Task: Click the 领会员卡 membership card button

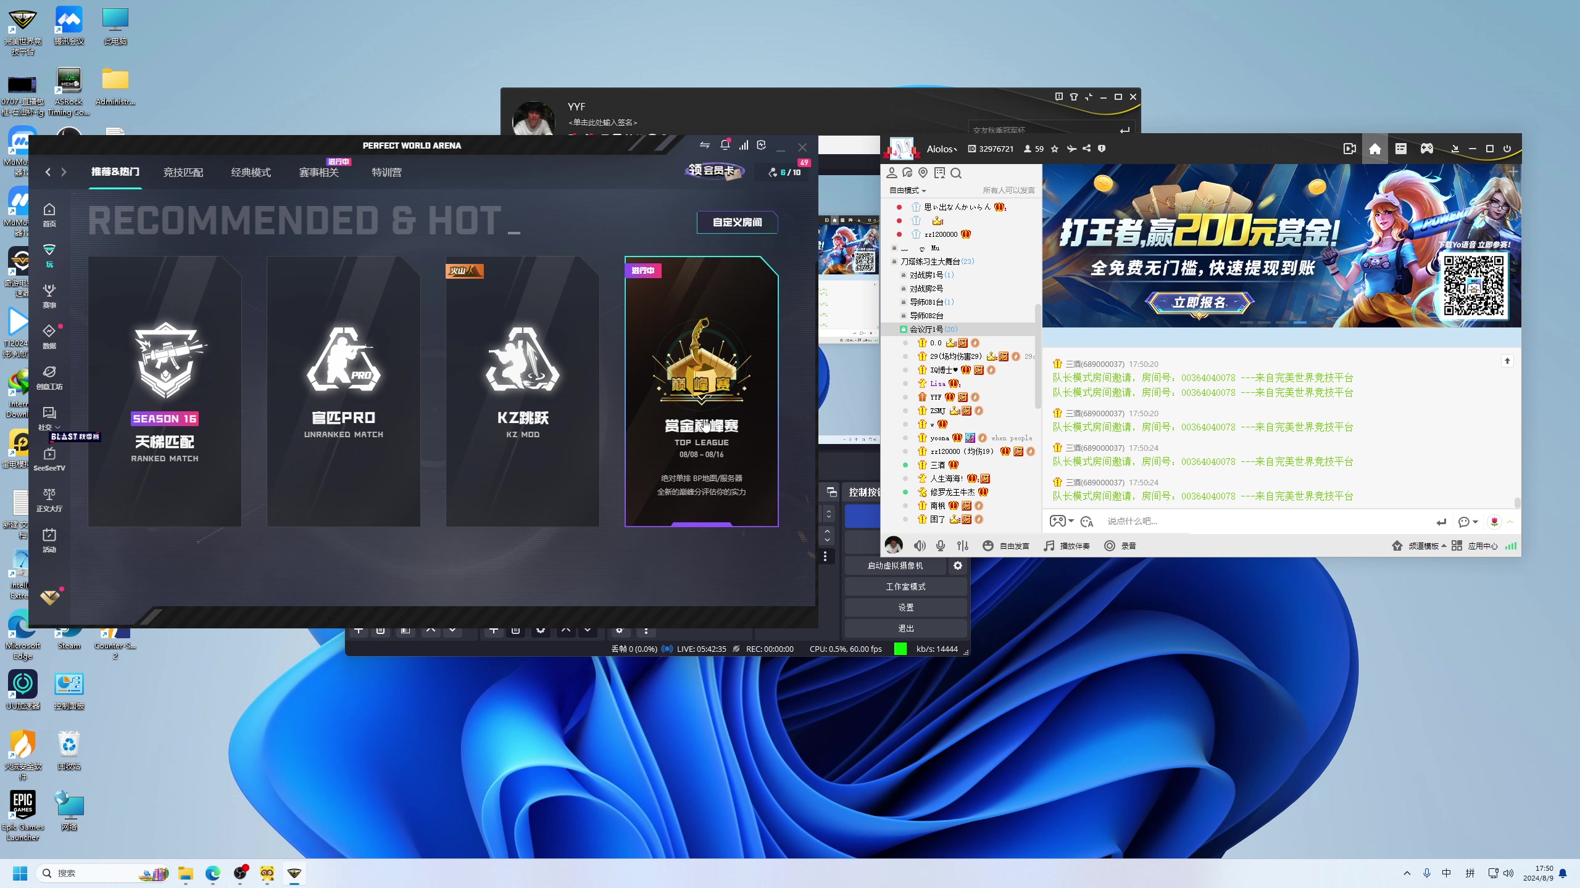Action: 714,170
